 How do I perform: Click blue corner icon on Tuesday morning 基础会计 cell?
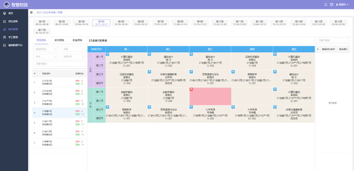pyautogui.click(x=149, y=54)
